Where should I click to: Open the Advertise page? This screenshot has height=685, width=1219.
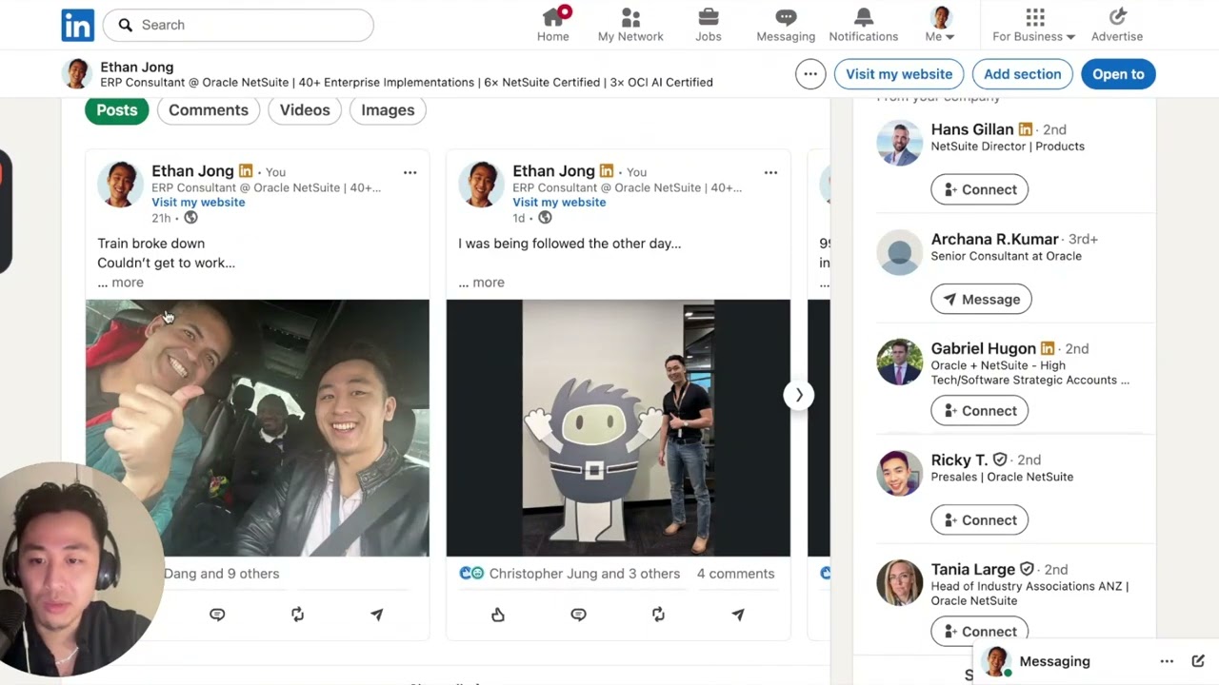point(1117,25)
